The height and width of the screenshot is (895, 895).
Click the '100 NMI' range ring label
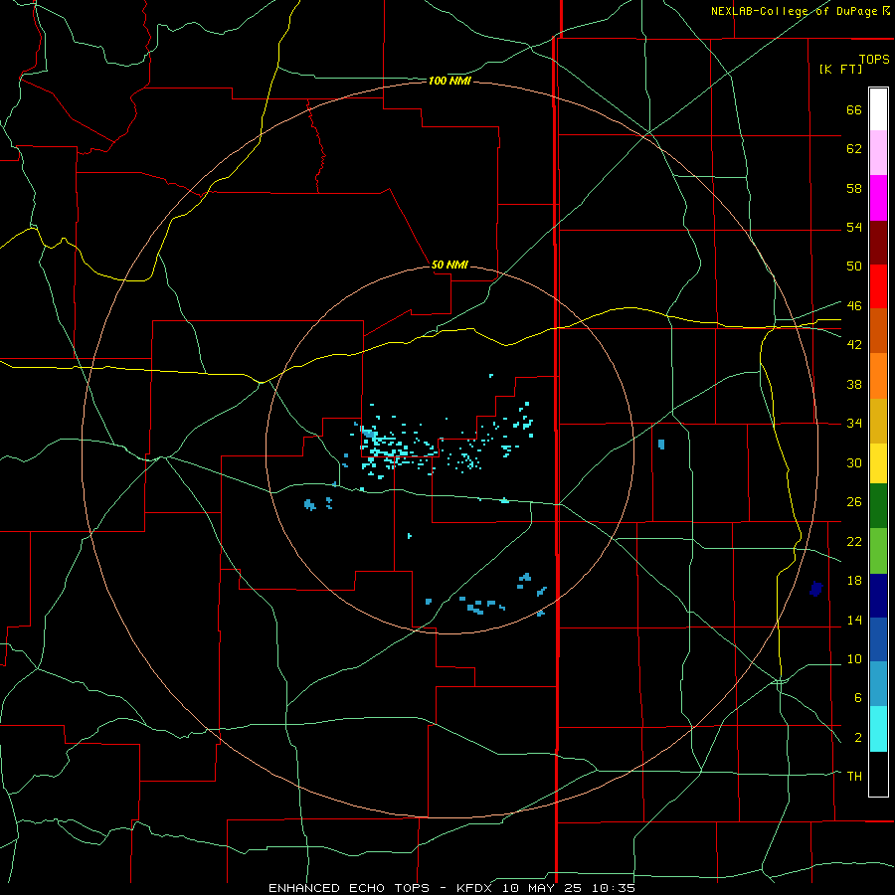[x=449, y=82]
